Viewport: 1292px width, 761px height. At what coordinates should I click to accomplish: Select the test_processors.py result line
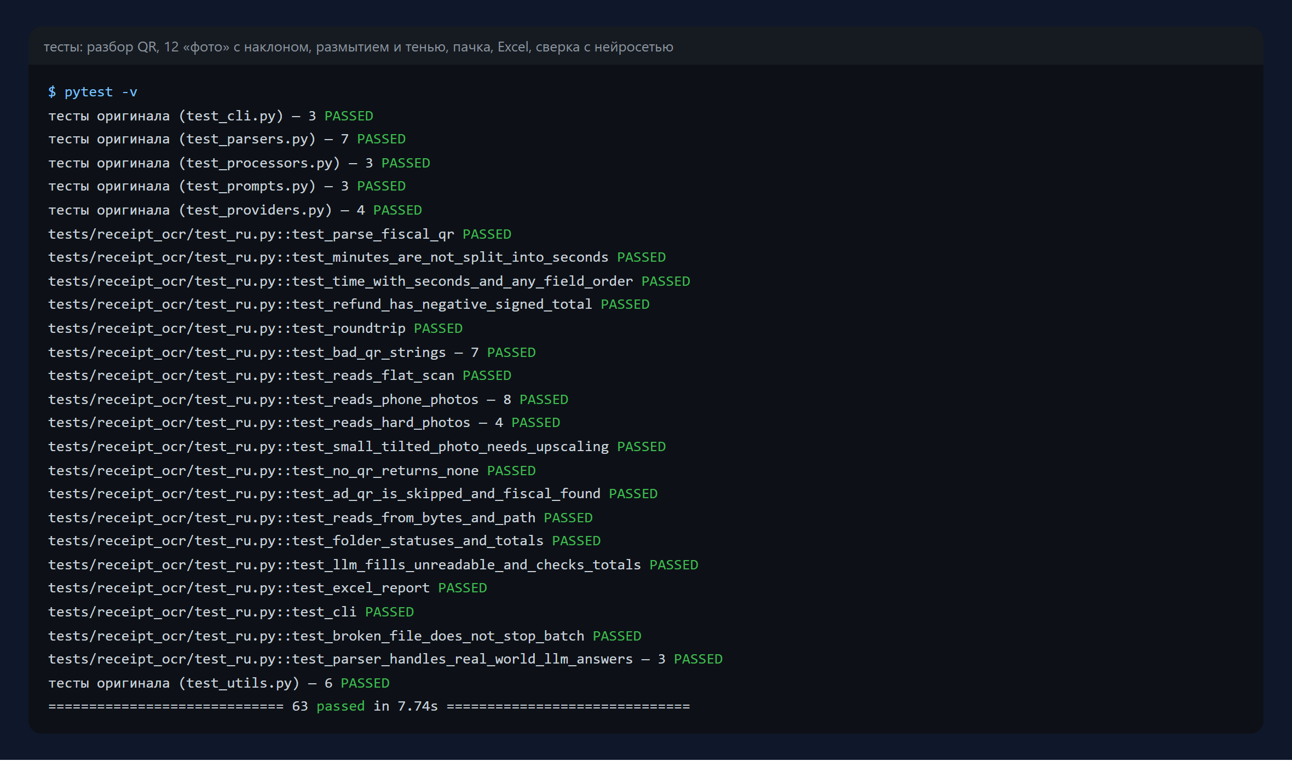[239, 163]
